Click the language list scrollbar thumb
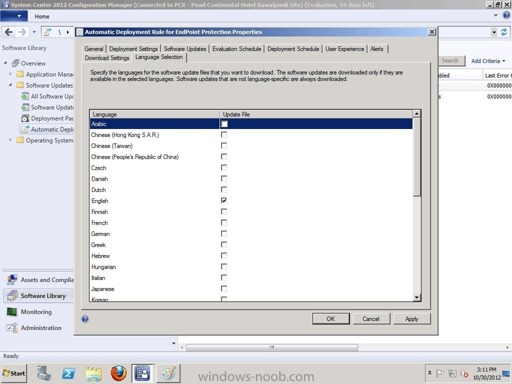 416,156
